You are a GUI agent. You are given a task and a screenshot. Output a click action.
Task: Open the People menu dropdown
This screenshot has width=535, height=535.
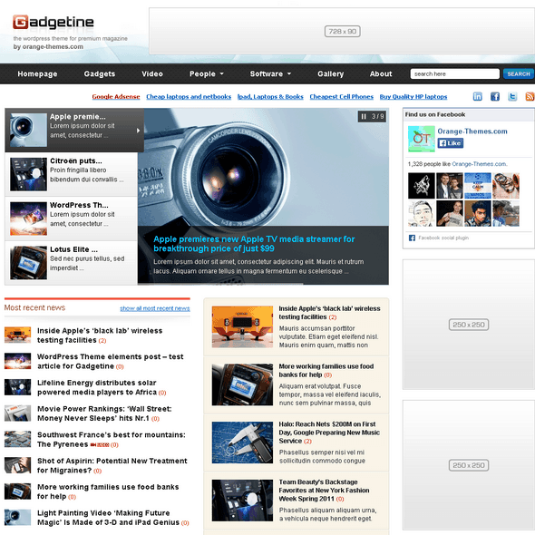pos(207,73)
